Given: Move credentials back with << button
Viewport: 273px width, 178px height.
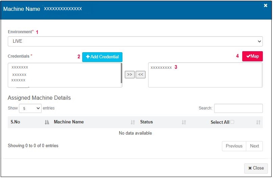Looking at the screenshot, I should (140, 75).
